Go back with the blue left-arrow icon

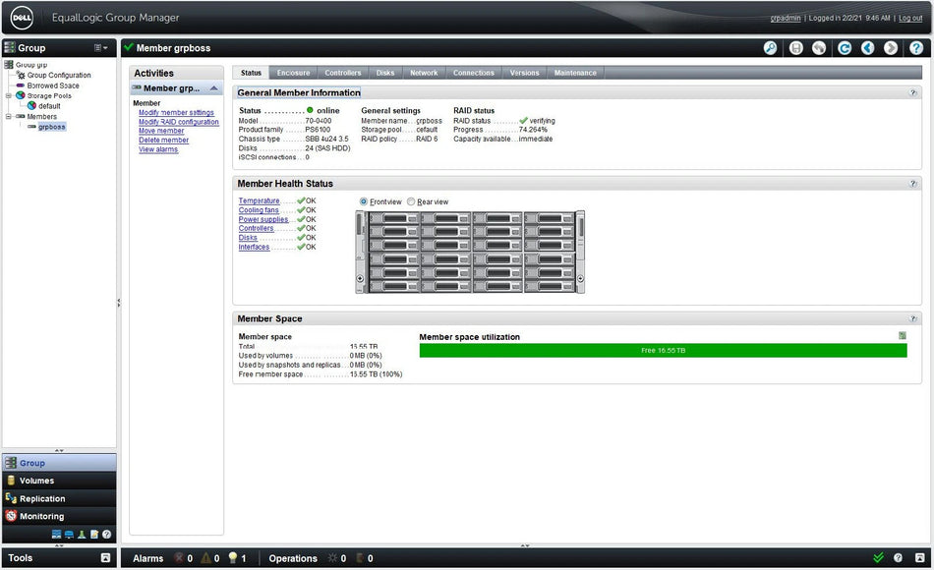coord(867,48)
